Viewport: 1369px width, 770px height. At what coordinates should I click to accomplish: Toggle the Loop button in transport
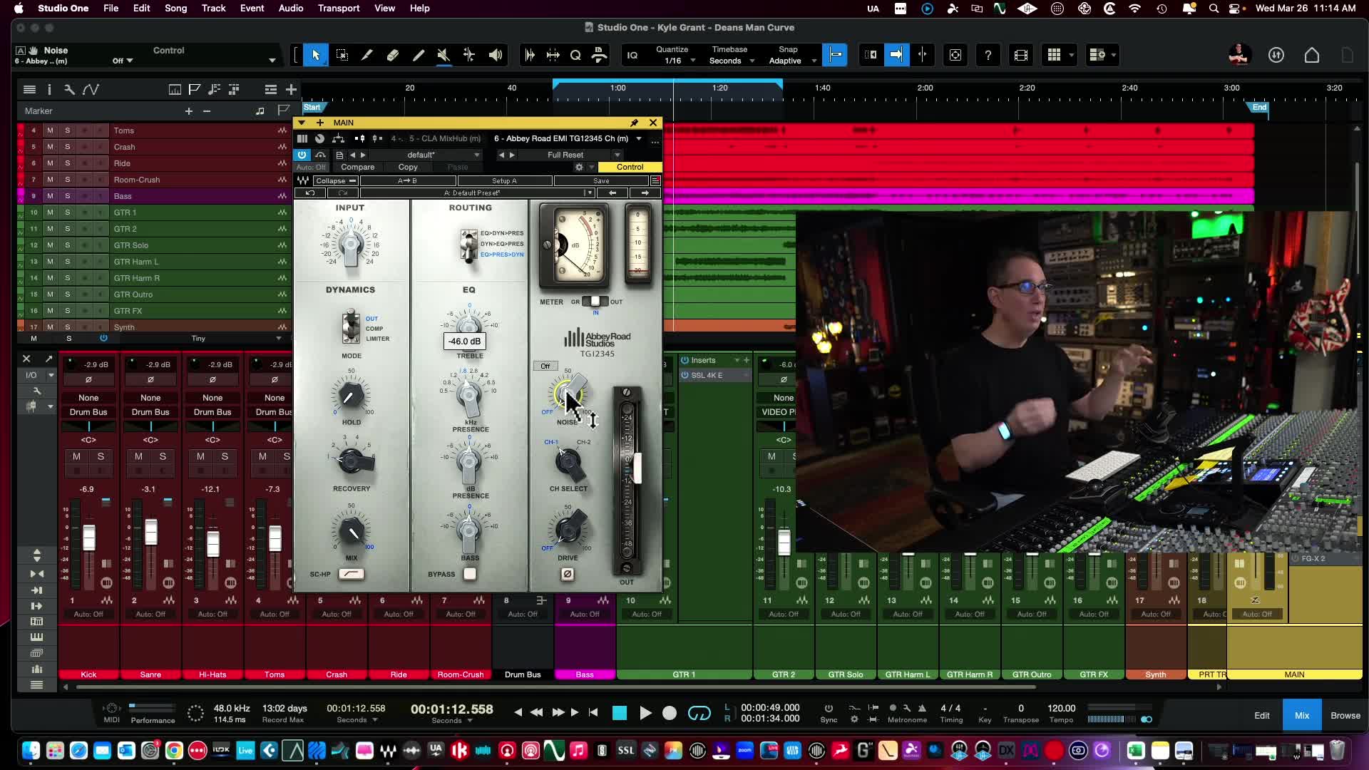[699, 713]
